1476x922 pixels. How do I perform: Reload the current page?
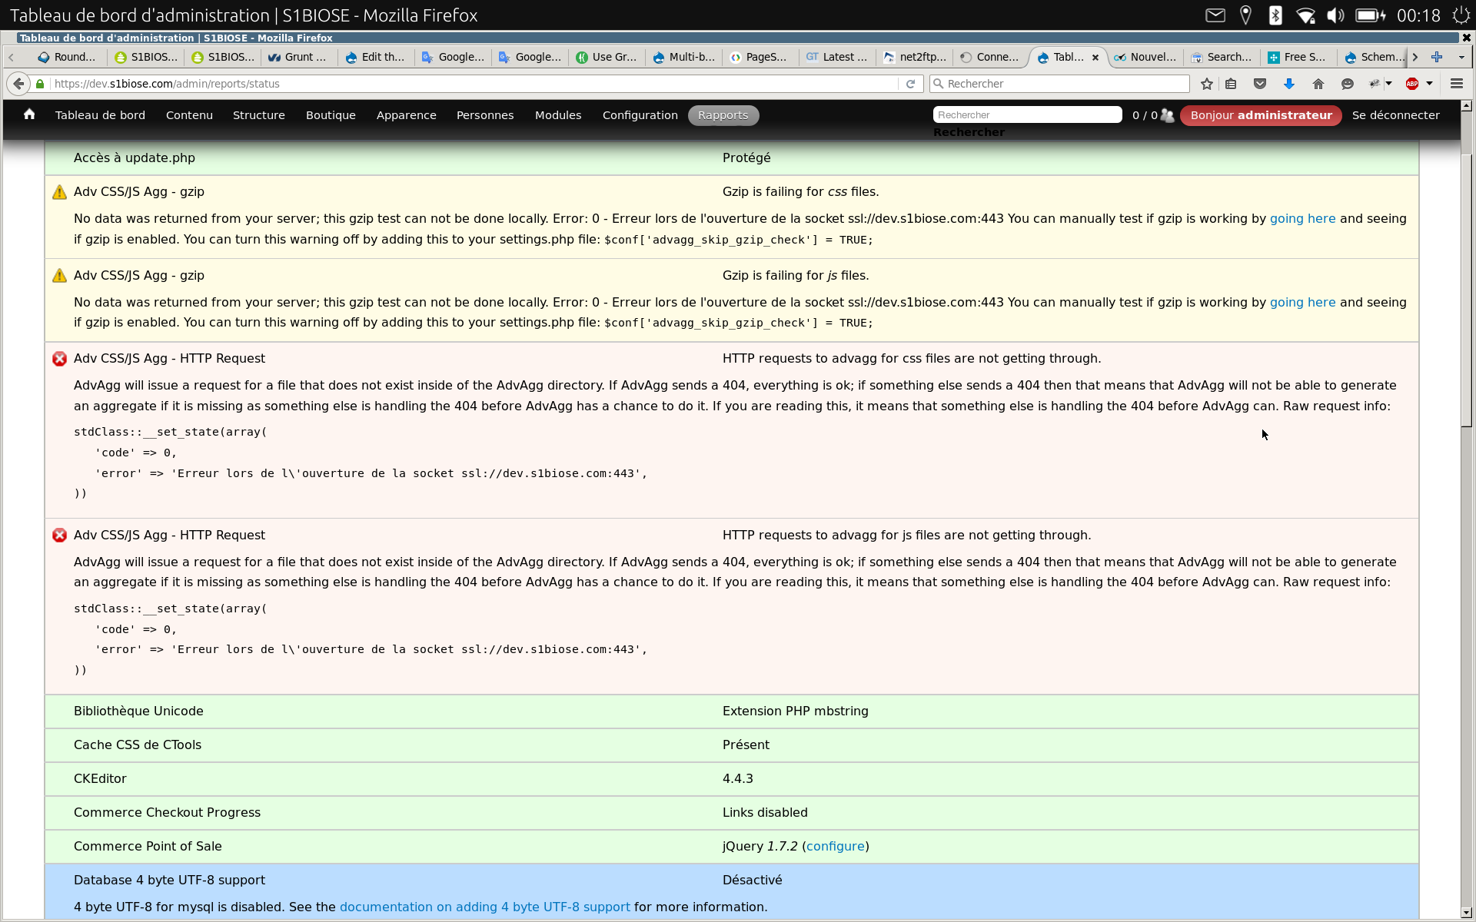(911, 84)
